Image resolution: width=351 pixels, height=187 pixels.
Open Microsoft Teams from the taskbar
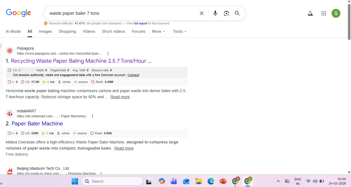(174, 181)
